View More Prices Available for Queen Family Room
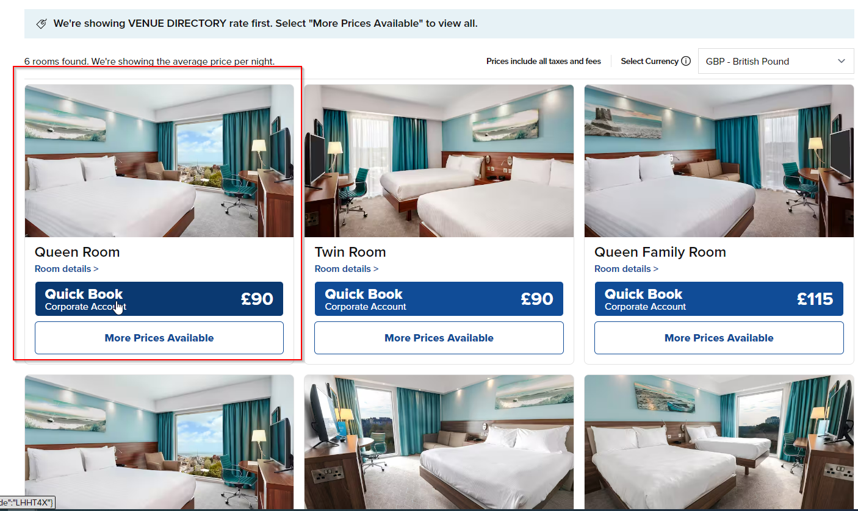 719,338
